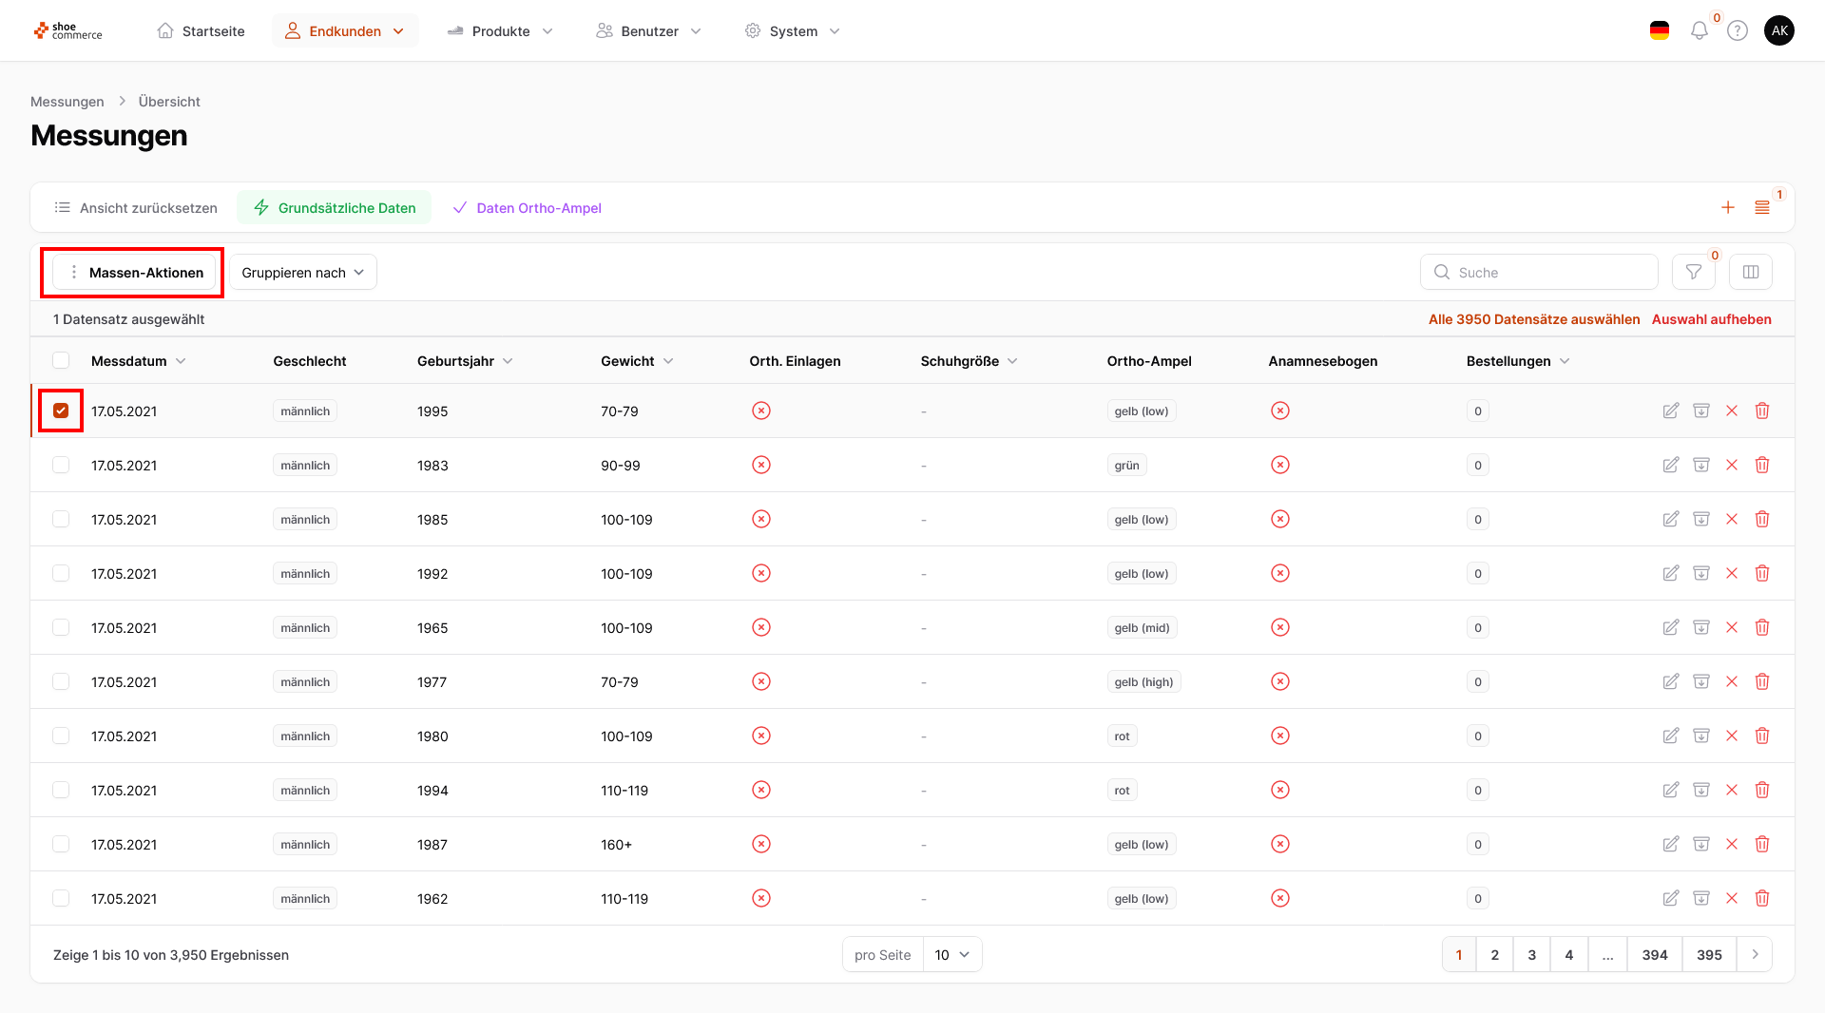Open the Produkte navigation dropdown

(500, 31)
